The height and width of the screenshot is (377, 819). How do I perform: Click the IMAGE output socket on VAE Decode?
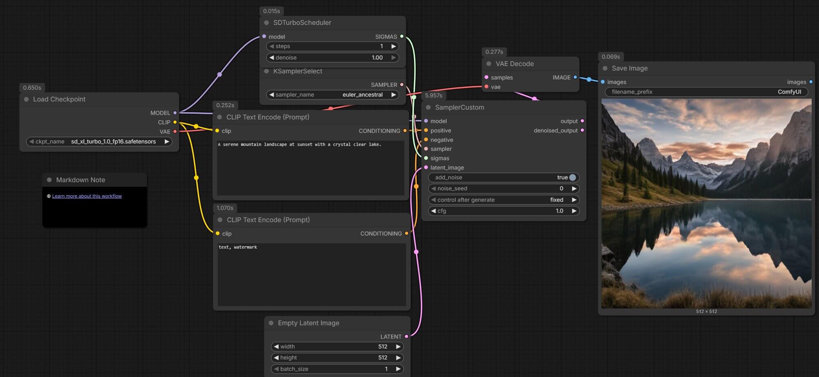(576, 77)
